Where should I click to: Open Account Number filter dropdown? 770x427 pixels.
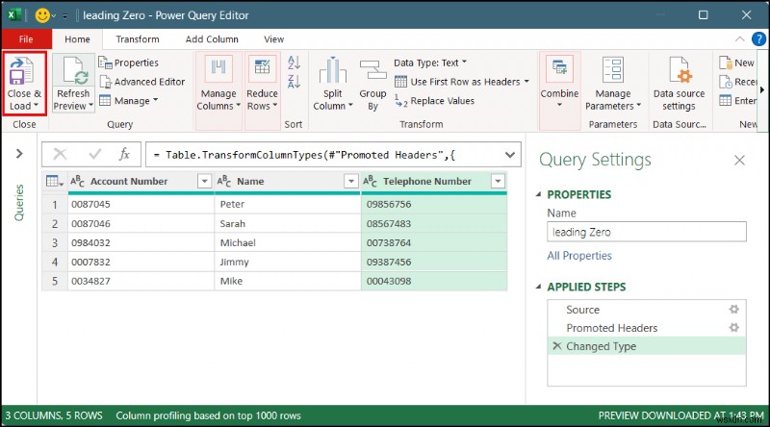tap(204, 182)
